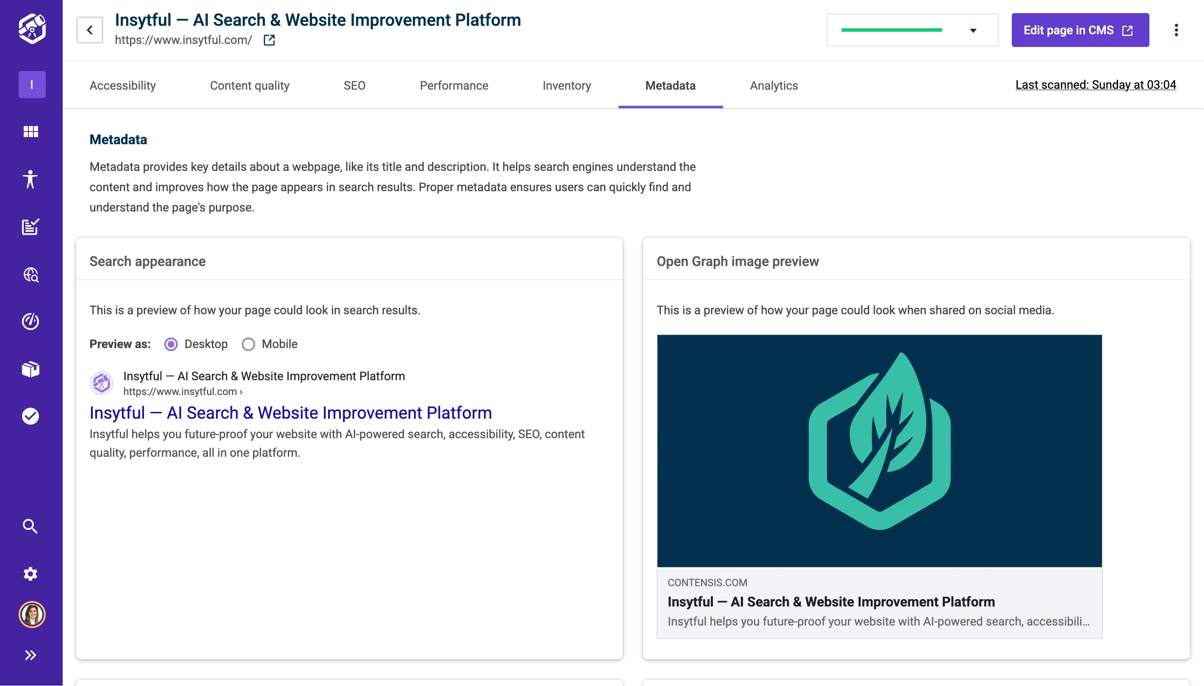Open the Accessibility figure icon in sidebar
The height and width of the screenshot is (686, 1204).
tap(30, 179)
